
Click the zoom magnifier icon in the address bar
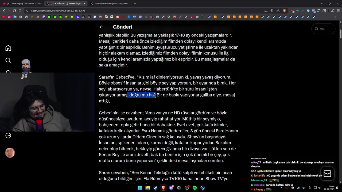272,11
